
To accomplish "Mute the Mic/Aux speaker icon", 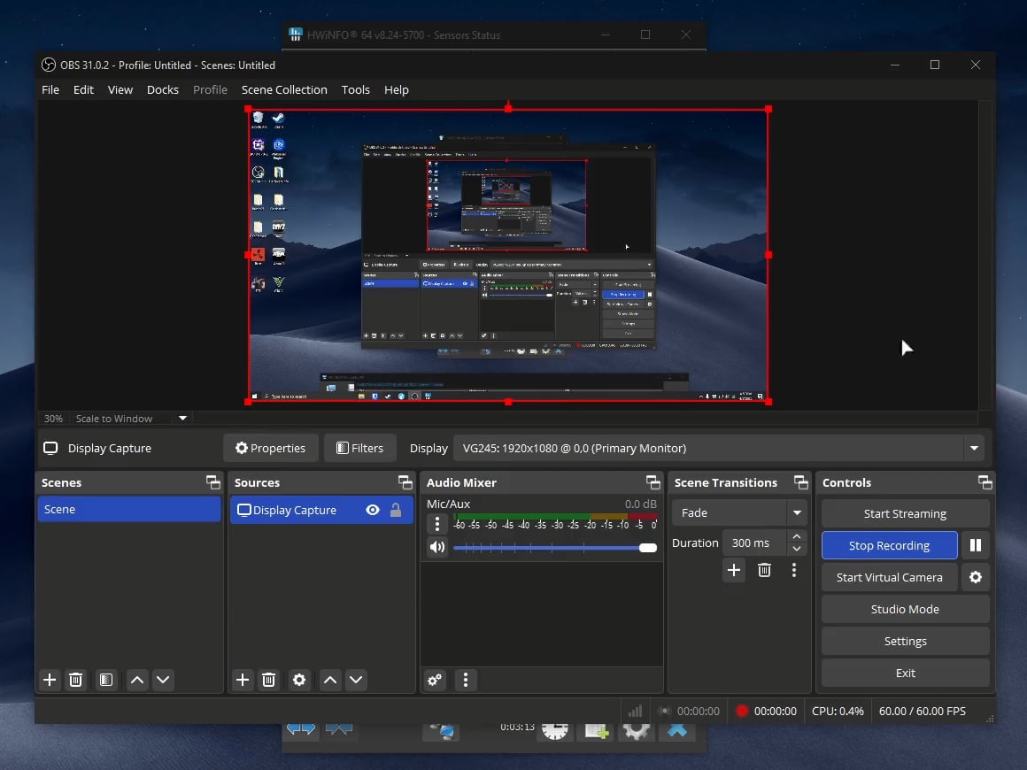I will [436, 547].
